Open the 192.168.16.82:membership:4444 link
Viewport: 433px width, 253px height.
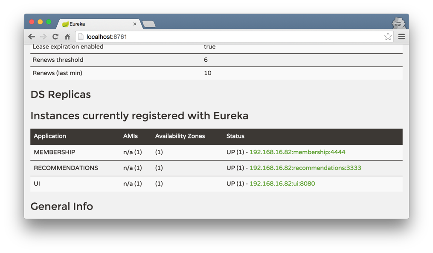(x=297, y=152)
